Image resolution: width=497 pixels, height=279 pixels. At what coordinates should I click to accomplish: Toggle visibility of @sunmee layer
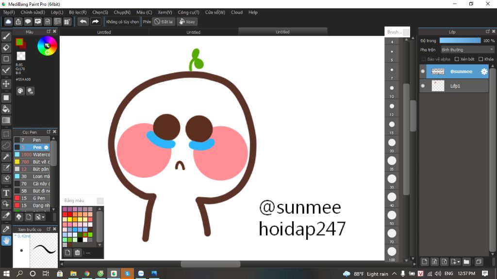423,72
